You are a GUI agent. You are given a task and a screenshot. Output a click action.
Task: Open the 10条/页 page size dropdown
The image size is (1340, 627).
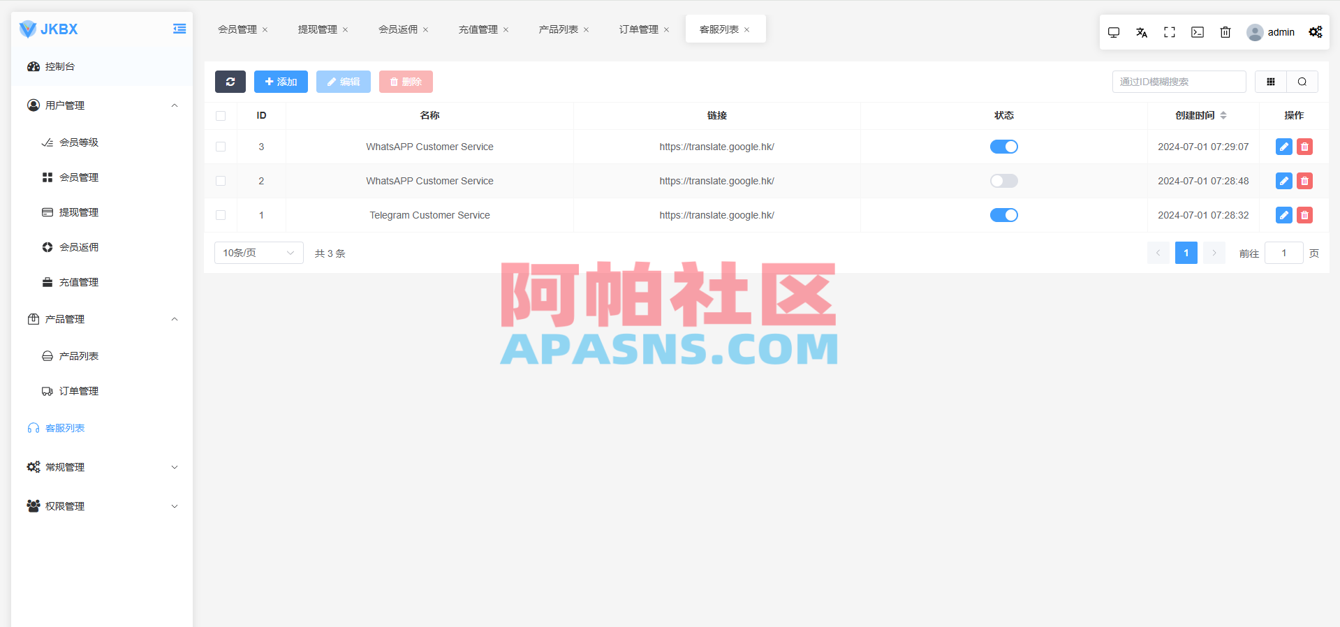click(259, 253)
